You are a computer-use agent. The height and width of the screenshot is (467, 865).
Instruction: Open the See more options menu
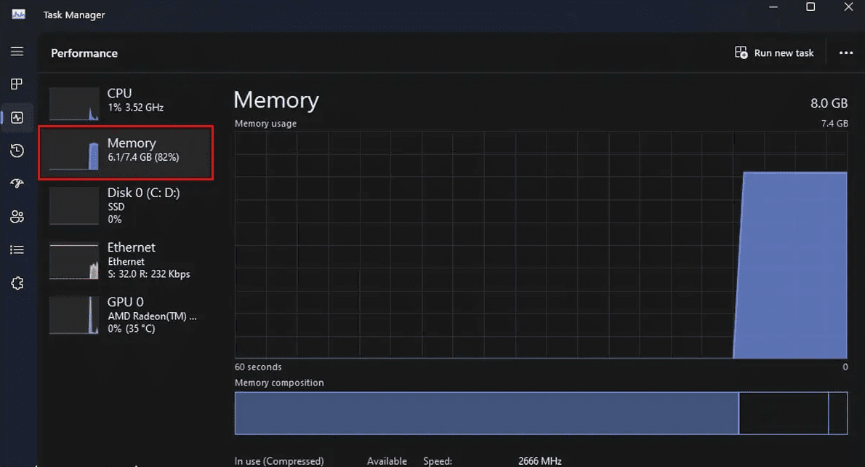click(846, 52)
